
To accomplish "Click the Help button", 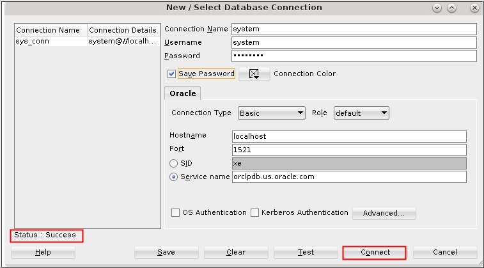I will [x=43, y=252].
